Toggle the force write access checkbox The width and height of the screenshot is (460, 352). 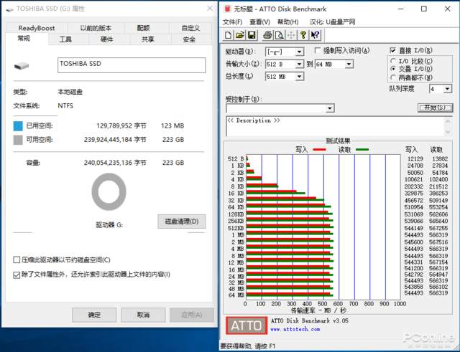click(317, 50)
